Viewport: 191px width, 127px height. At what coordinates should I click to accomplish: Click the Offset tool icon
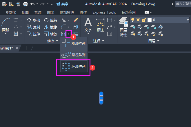(76, 34)
